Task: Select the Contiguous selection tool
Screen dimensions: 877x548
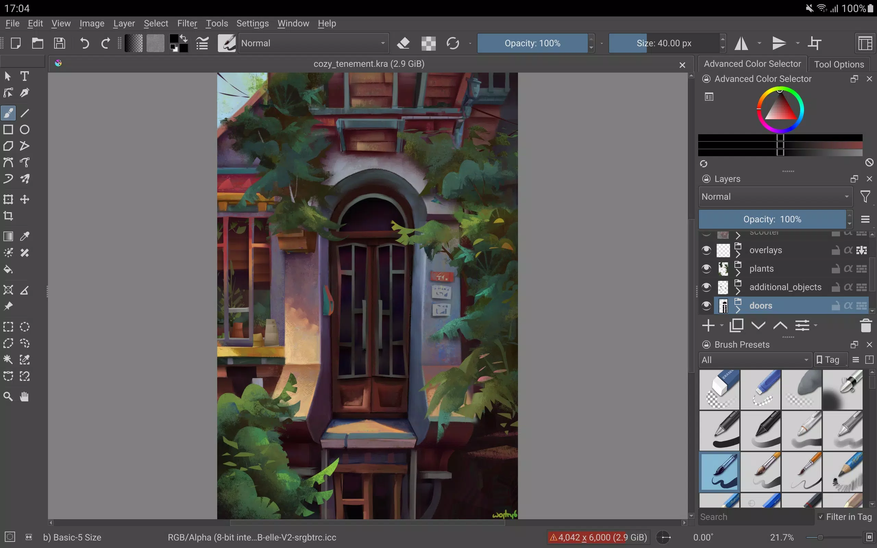Action: 8,359
